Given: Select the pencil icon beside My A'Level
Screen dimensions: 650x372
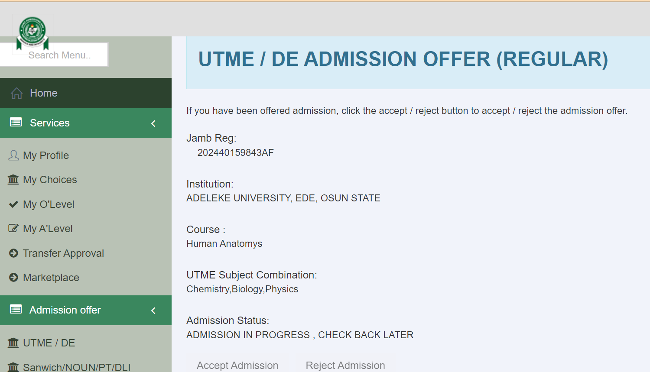Looking at the screenshot, I should [x=13, y=228].
